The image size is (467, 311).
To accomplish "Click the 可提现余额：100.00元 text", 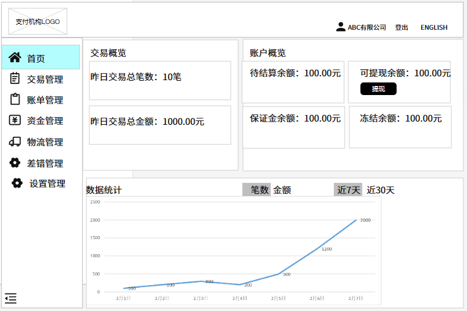I will (406, 73).
